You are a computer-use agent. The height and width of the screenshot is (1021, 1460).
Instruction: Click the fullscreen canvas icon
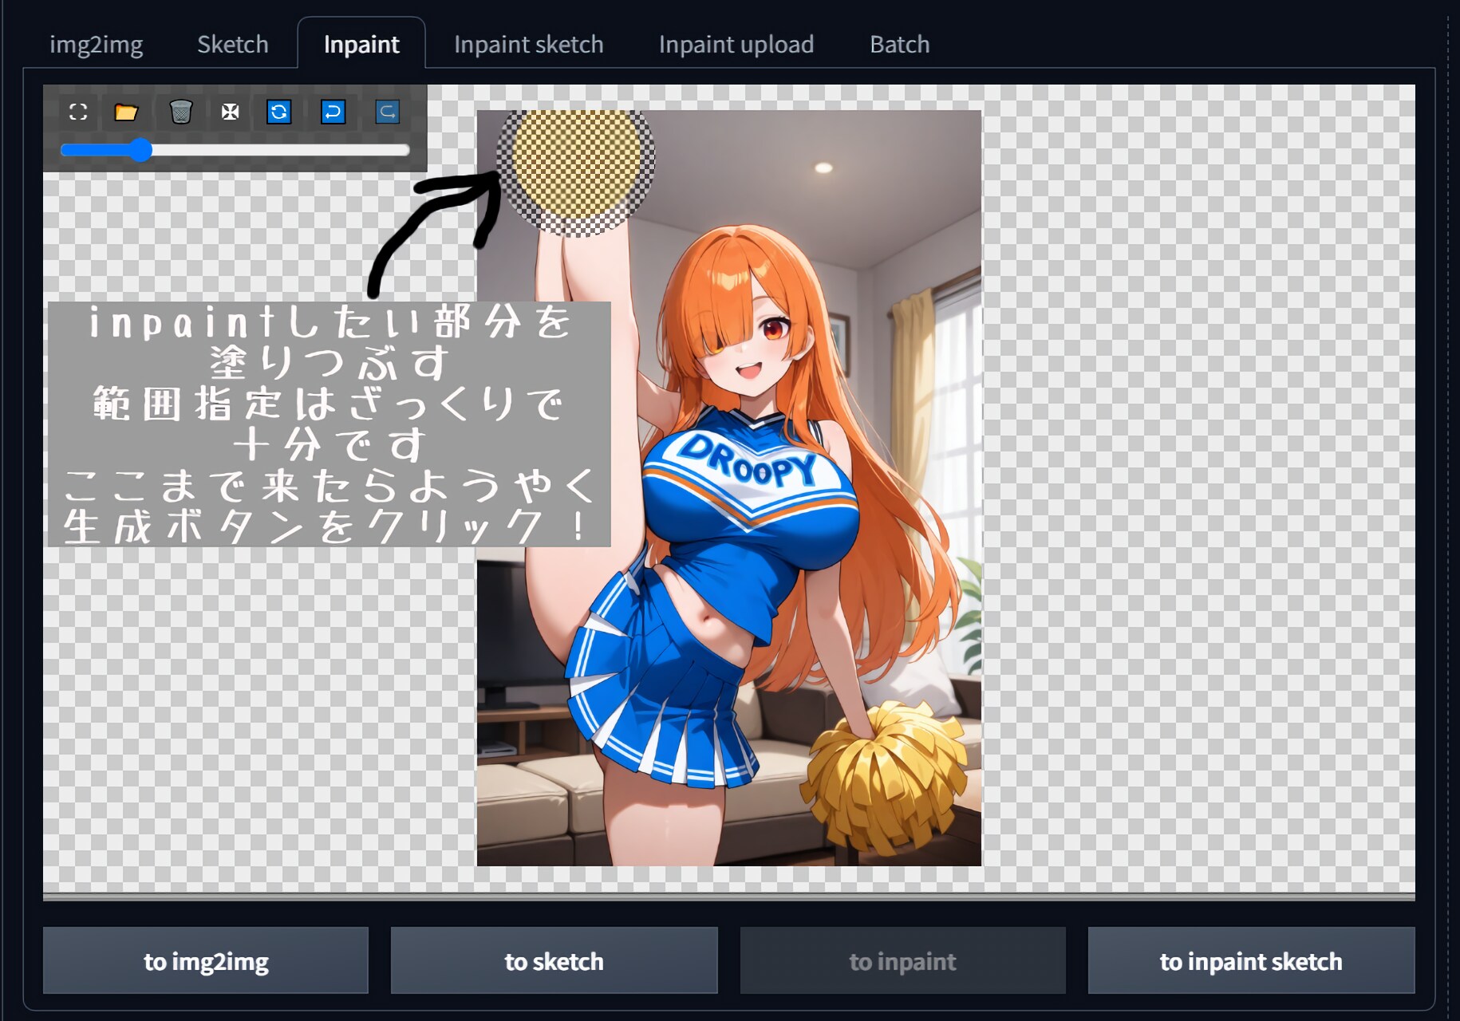coord(78,112)
